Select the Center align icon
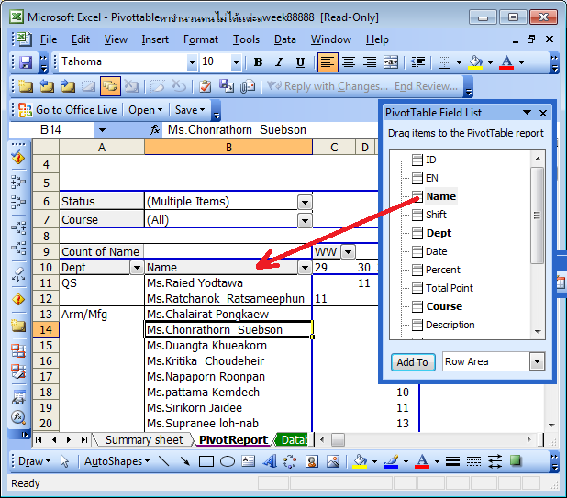The image size is (567, 498). (x=349, y=62)
